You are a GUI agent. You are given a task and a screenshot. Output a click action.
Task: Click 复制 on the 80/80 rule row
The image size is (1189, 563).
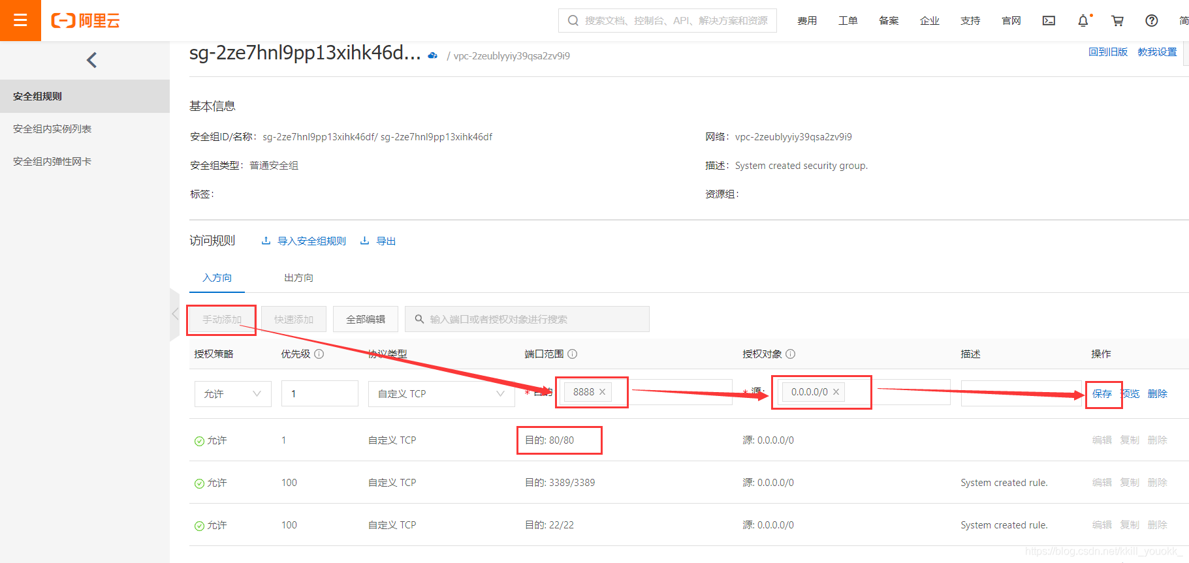[1130, 440]
